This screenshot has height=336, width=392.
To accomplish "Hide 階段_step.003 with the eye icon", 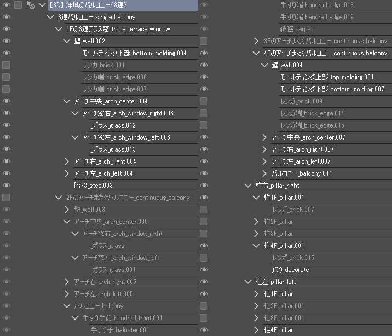I will (x=6, y=185).
